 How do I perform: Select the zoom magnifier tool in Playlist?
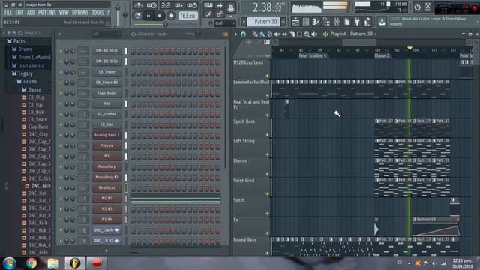click(x=307, y=34)
